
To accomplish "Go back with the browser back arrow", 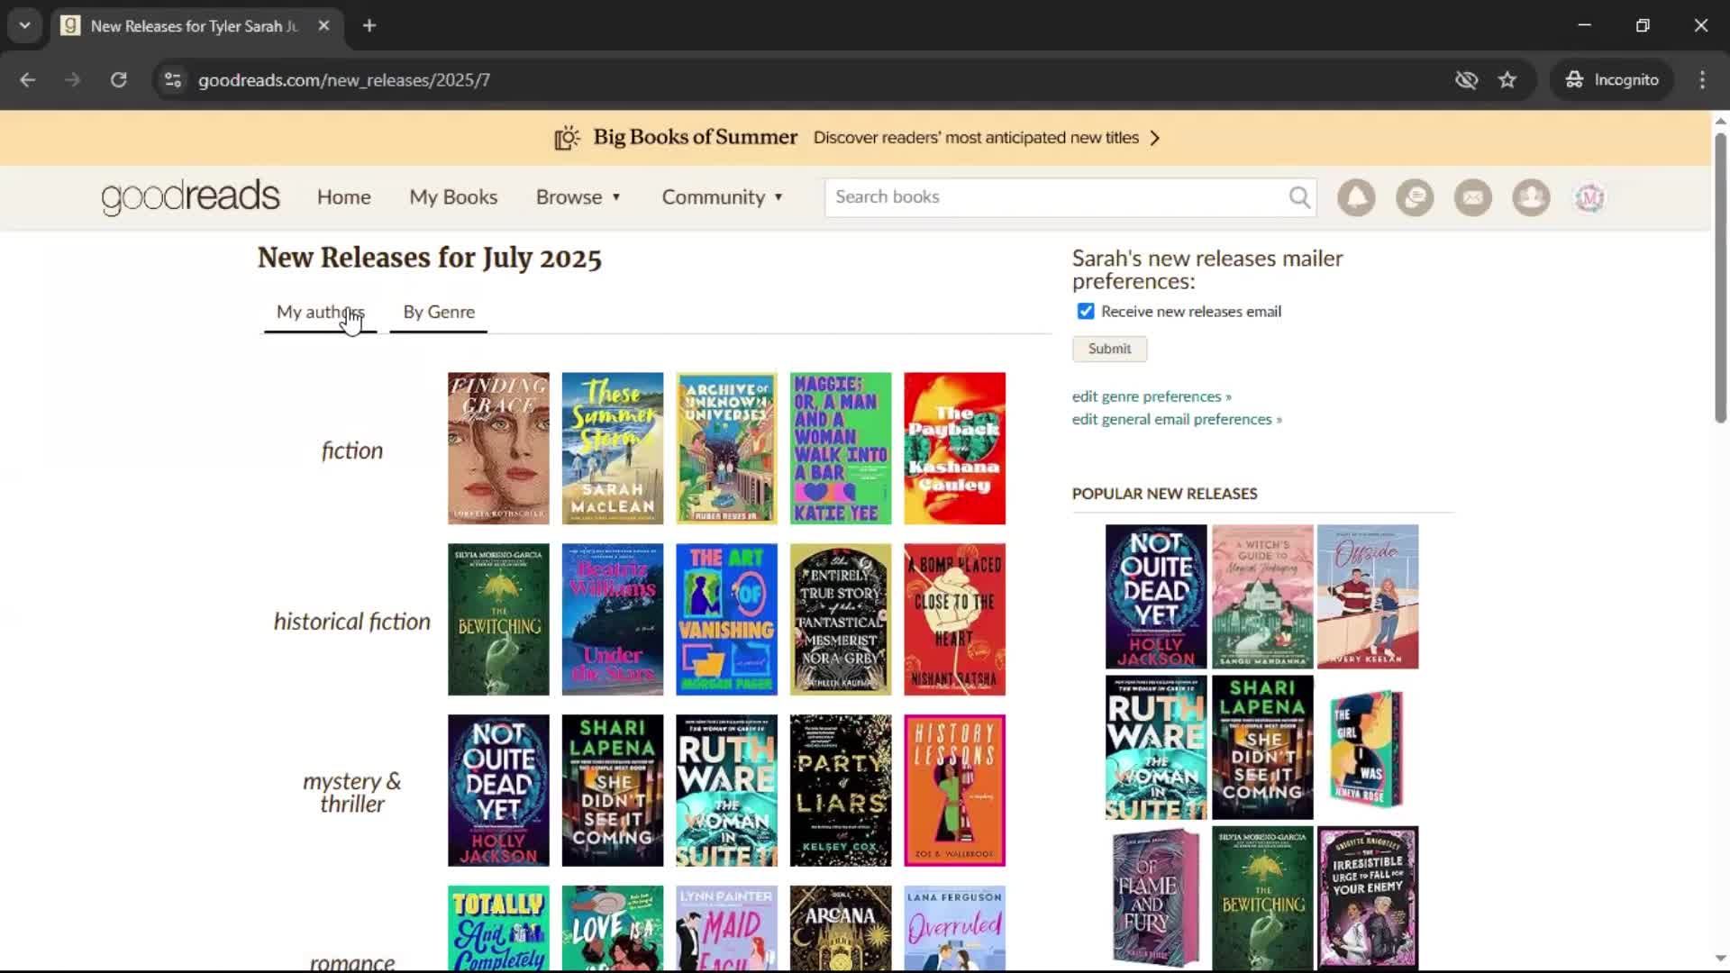I will (x=28, y=80).
